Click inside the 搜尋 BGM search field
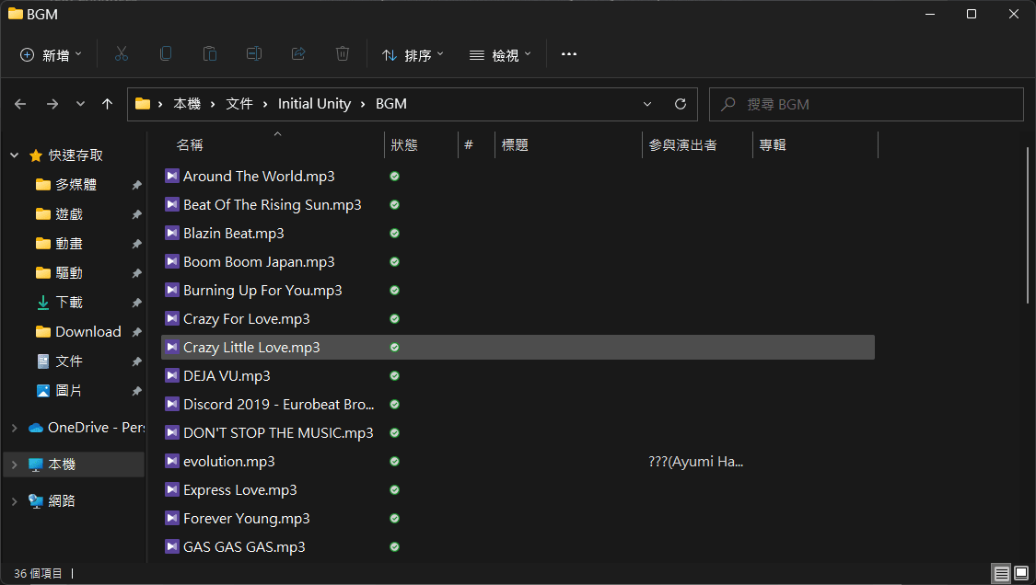The width and height of the screenshot is (1036, 585). (x=866, y=104)
